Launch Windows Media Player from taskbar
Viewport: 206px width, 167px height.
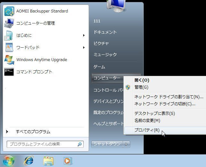[x=68, y=161]
